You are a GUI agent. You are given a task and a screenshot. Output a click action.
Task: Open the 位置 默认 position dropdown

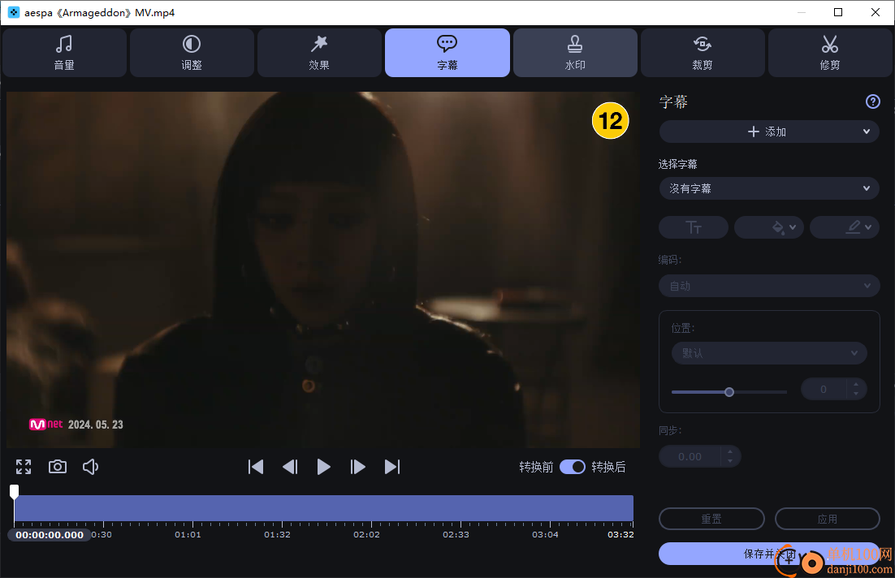point(769,353)
